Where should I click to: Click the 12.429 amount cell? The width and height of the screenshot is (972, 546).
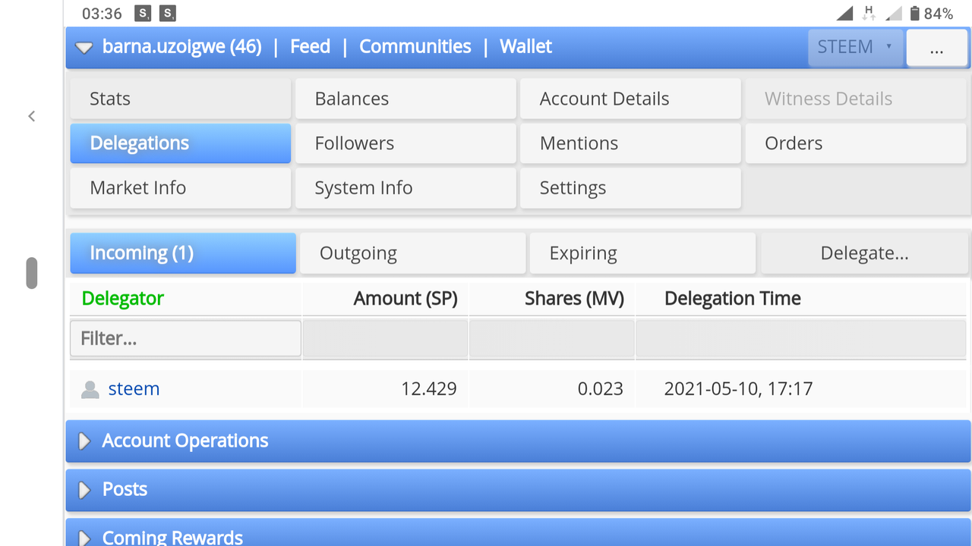coord(429,389)
